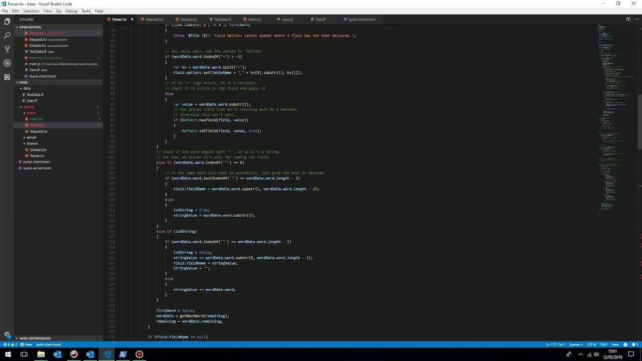This screenshot has height=361, width=642.
Task: Collapse the data folder
Action: click(x=27, y=88)
